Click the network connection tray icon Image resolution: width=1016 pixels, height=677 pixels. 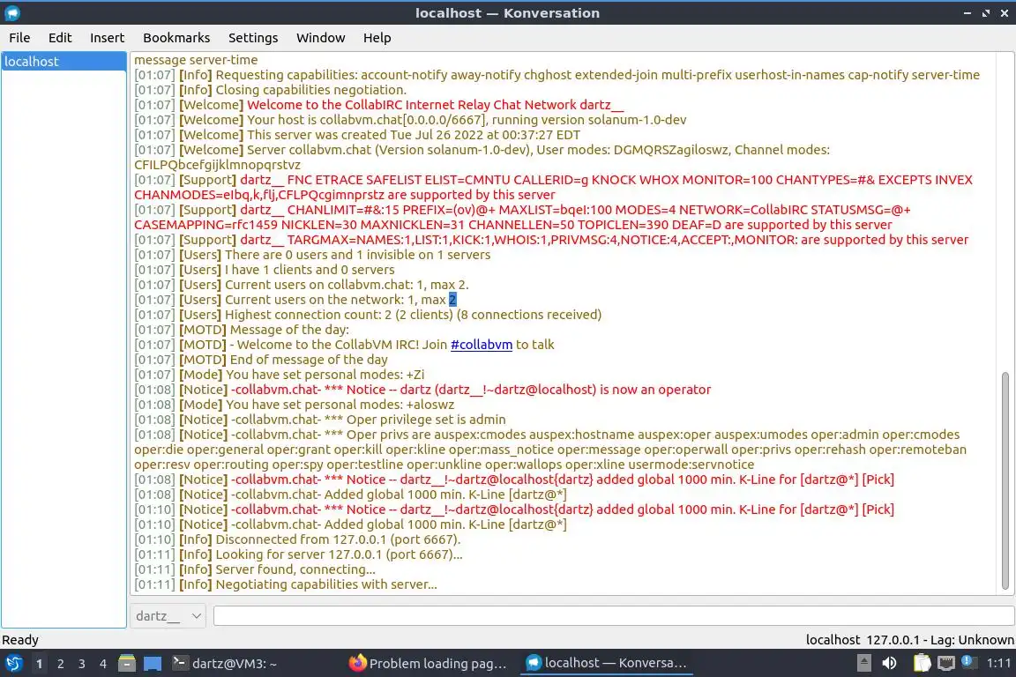pyautogui.click(x=946, y=663)
